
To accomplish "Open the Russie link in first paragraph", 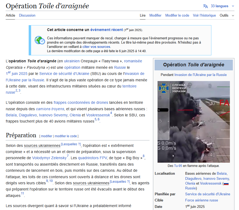I will 120,67.
